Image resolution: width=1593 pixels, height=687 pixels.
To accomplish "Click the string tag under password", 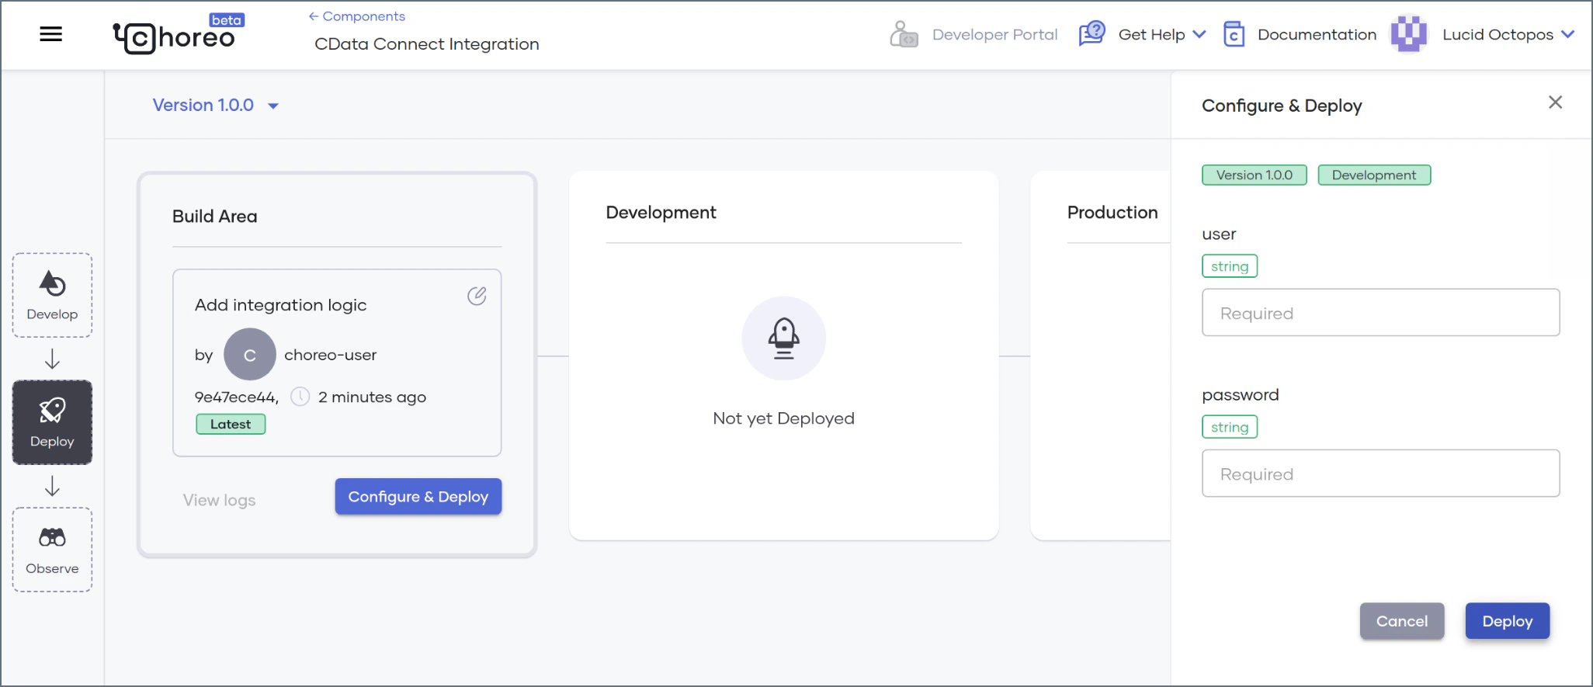I will click(x=1230, y=427).
